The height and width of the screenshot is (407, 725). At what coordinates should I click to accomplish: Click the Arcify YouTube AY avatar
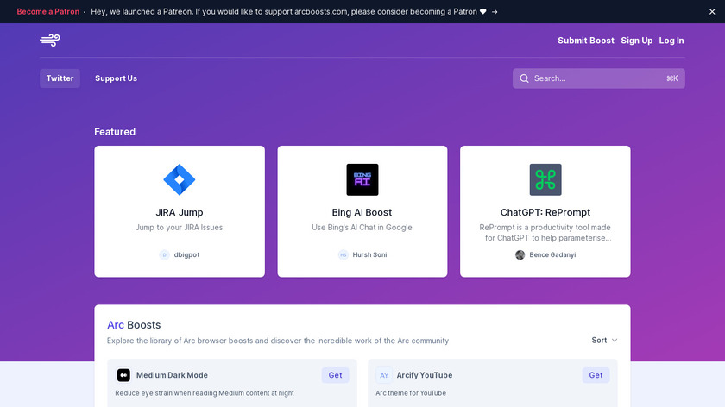384,375
